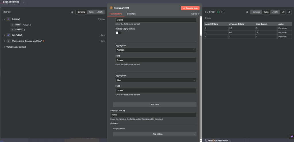Viewport: 294px width, 142px height.
Task: Expand the Variables and context section
Action: pyautogui.click(x=16, y=47)
